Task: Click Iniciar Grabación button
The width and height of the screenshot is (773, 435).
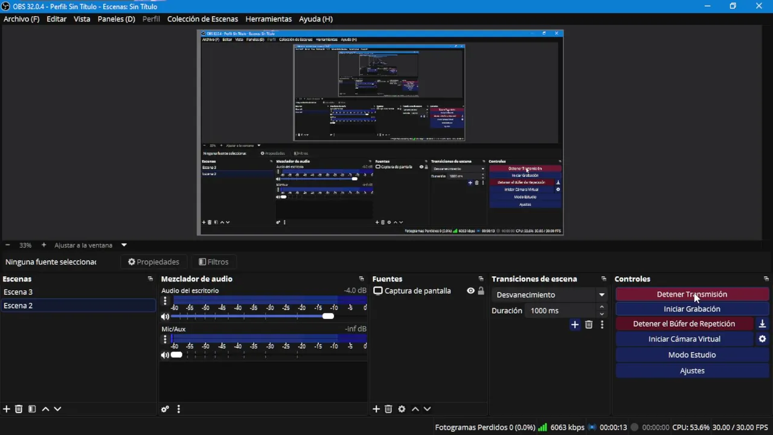Action: 691,309
